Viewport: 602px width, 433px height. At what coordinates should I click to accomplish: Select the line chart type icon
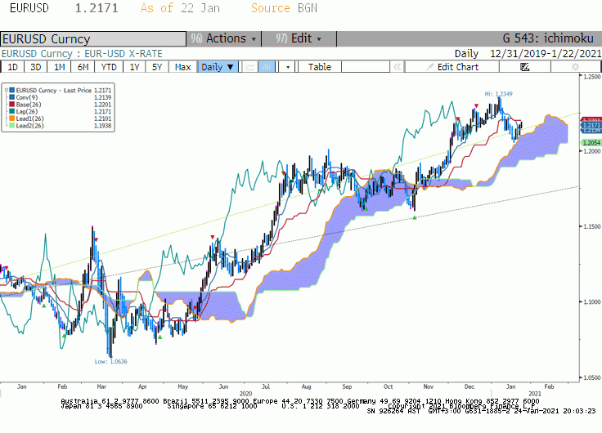tap(250, 67)
